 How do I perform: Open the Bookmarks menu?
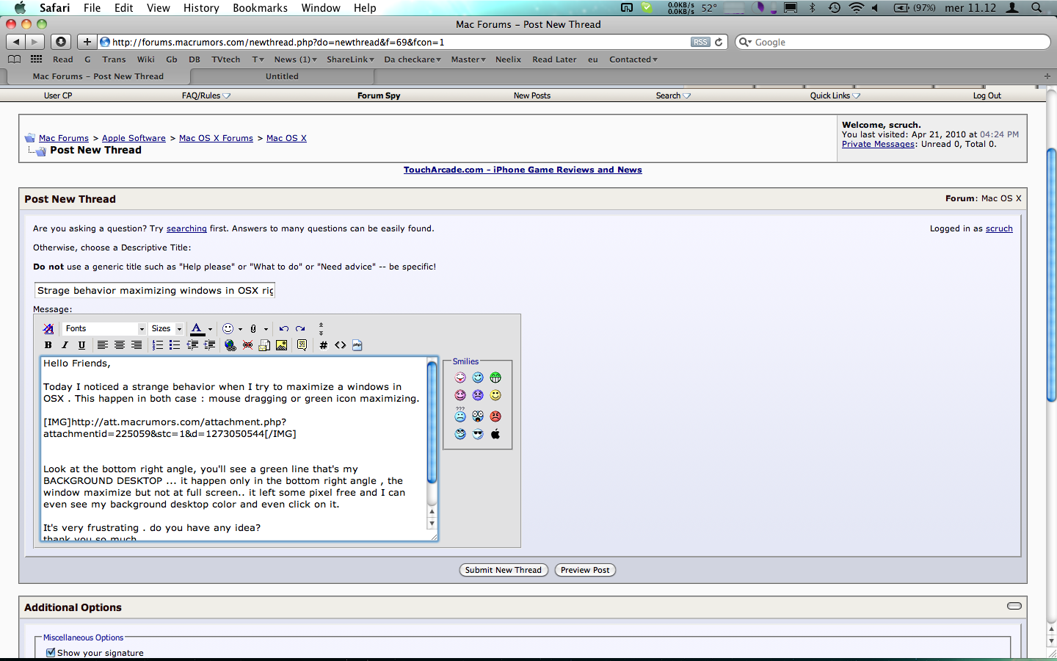[x=260, y=8]
